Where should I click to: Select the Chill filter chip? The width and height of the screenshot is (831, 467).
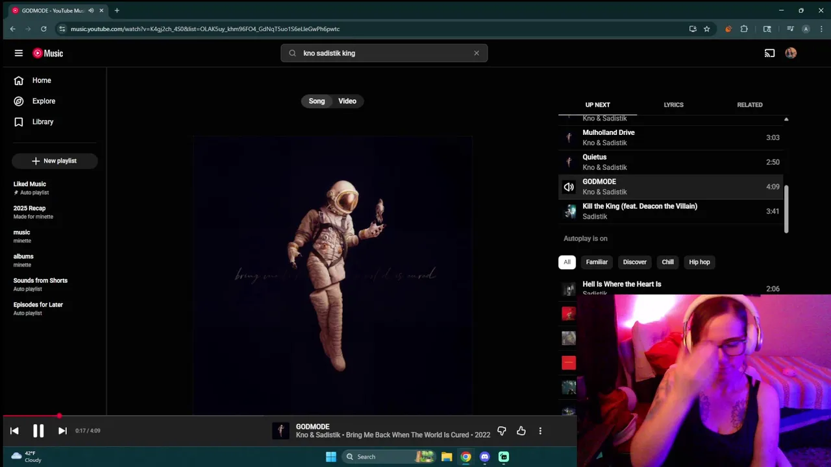667,262
